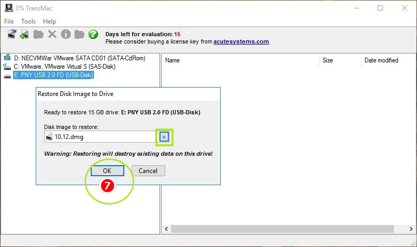Click the 'Ready to restore 15 GB drive' text

(122, 112)
